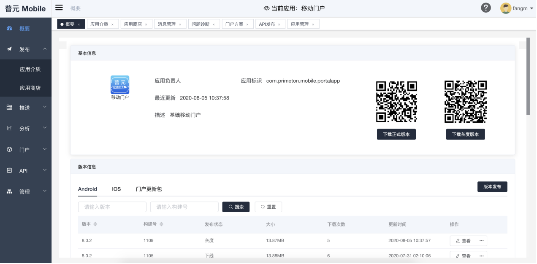The image size is (537, 264).
Task: Close the API发布 tab
Action: click(x=279, y=24)
